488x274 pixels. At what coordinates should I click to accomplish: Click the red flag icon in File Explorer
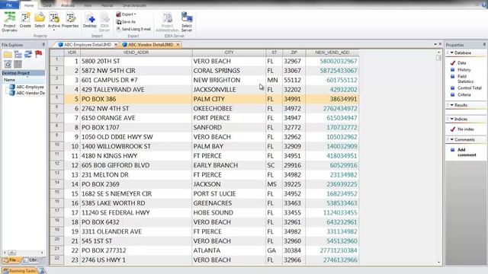[x=39, y=54]
